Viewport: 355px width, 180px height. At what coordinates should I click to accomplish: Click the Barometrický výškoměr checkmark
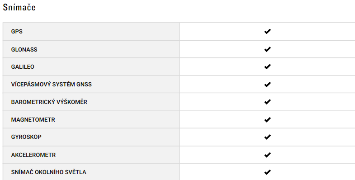click(x=267, y=102)
